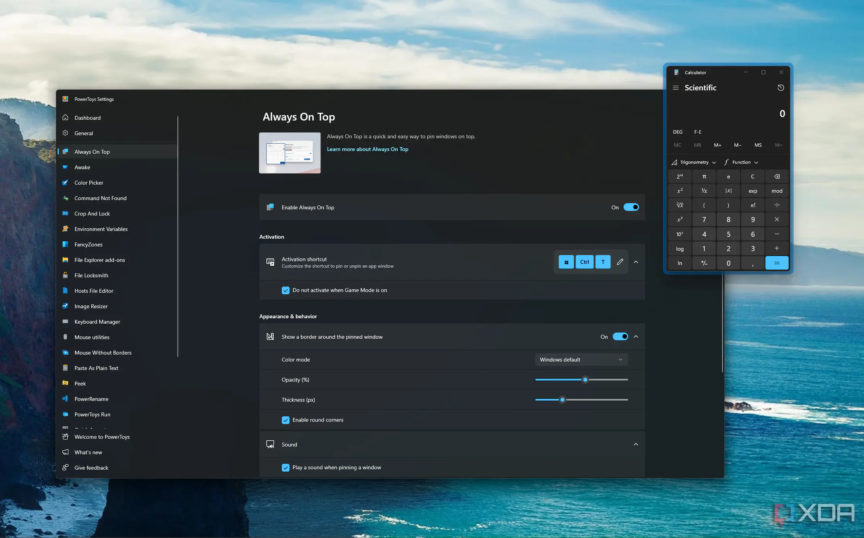Open Learn more about Always On Top link

[x=367, y=149]
